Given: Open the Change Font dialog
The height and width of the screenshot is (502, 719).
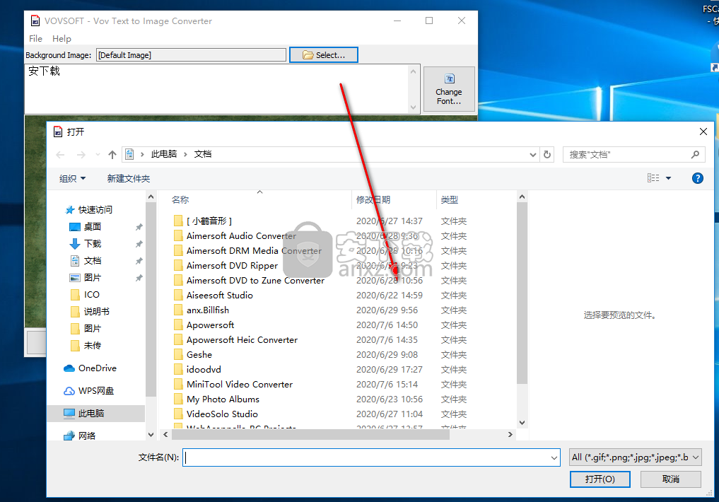Looking at the screenshot, I should pos(448,89).
